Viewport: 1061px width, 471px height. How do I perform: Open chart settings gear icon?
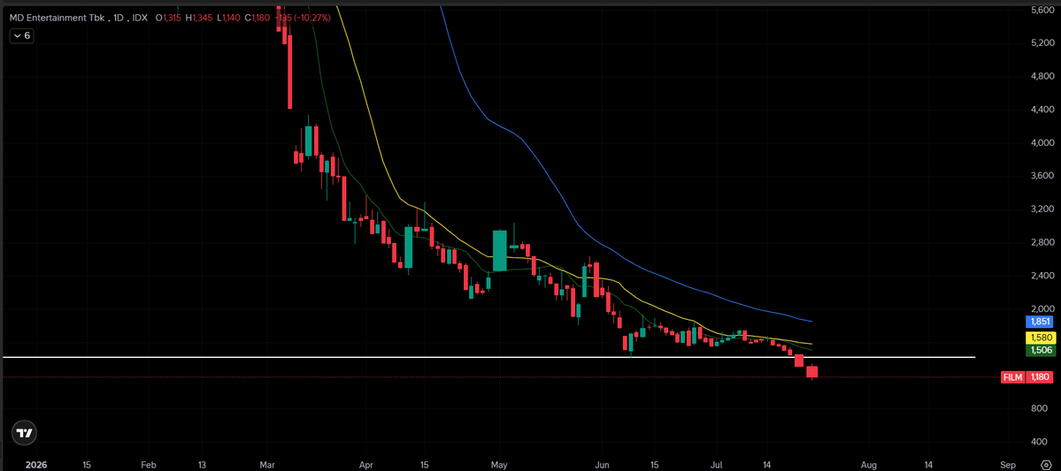pyautogui.click(x=1044, y=465)
